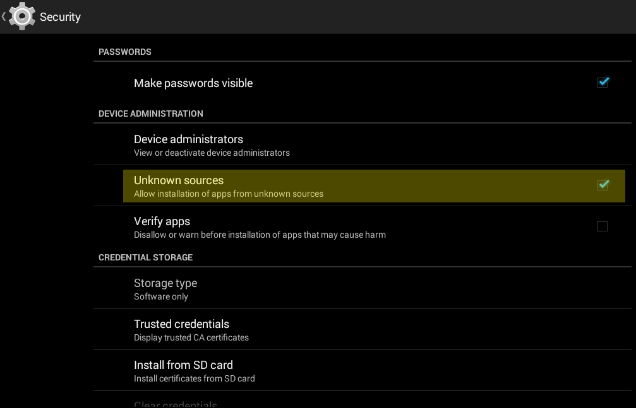The image size is (636, 408).
Task: Click the CREDENTIAL STORAGE section header
Action: [x=146, y=257]
